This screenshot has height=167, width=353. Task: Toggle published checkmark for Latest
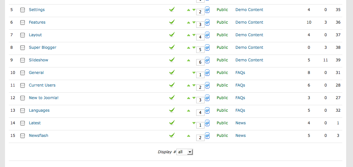[172, 123]
